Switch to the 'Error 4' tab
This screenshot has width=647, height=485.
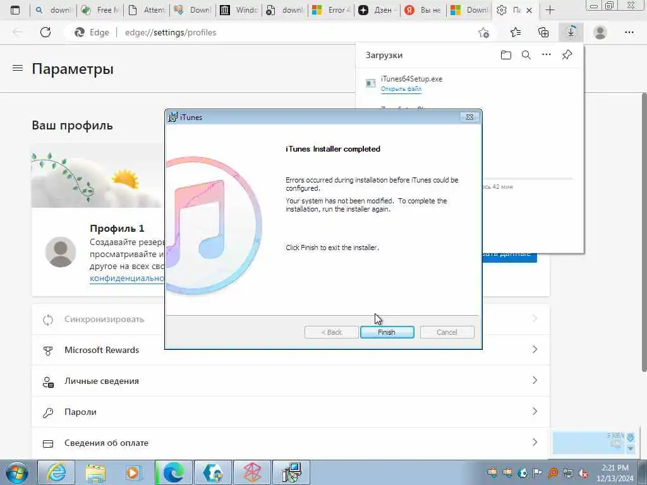(x=331, y=10)
